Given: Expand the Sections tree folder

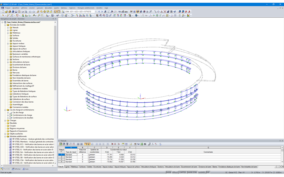Looking at the screenshot, I should click(x=8, y=59).
